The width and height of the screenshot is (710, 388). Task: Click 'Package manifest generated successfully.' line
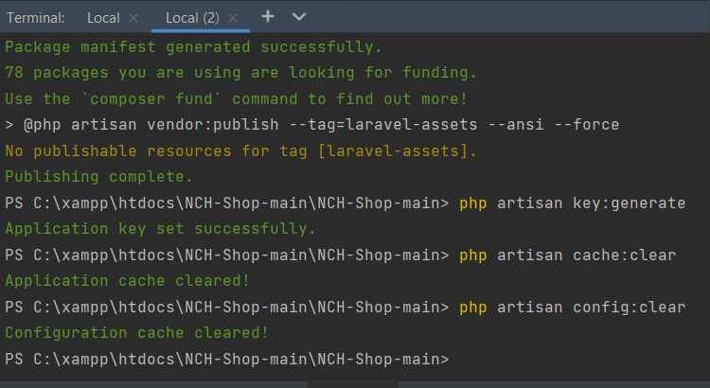pyautogui.click(x=193, y=46)
